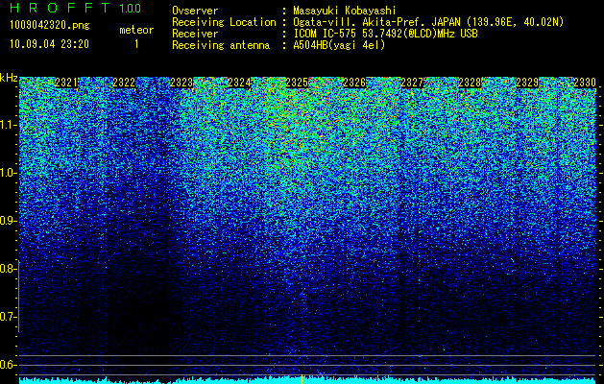Click the ICOM IC-575 receiver text
Screen dimensions: 604x384
pyautogui.click(x=385, y=34)
